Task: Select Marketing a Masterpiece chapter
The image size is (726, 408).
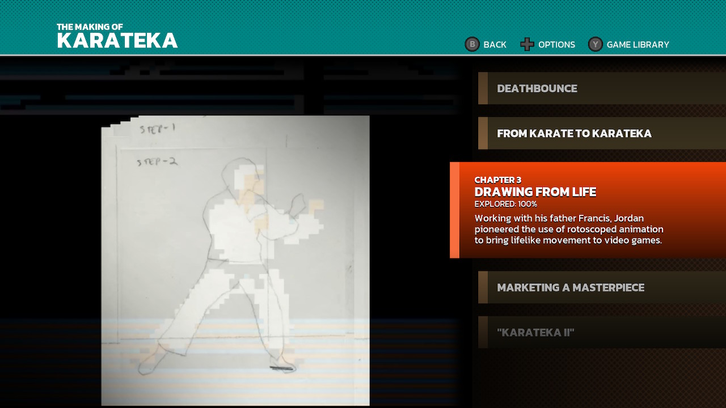Action: (x=602, y=287)
